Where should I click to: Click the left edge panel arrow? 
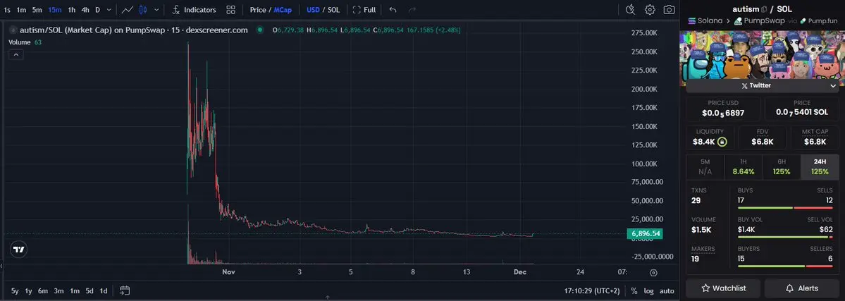[1, 265]
